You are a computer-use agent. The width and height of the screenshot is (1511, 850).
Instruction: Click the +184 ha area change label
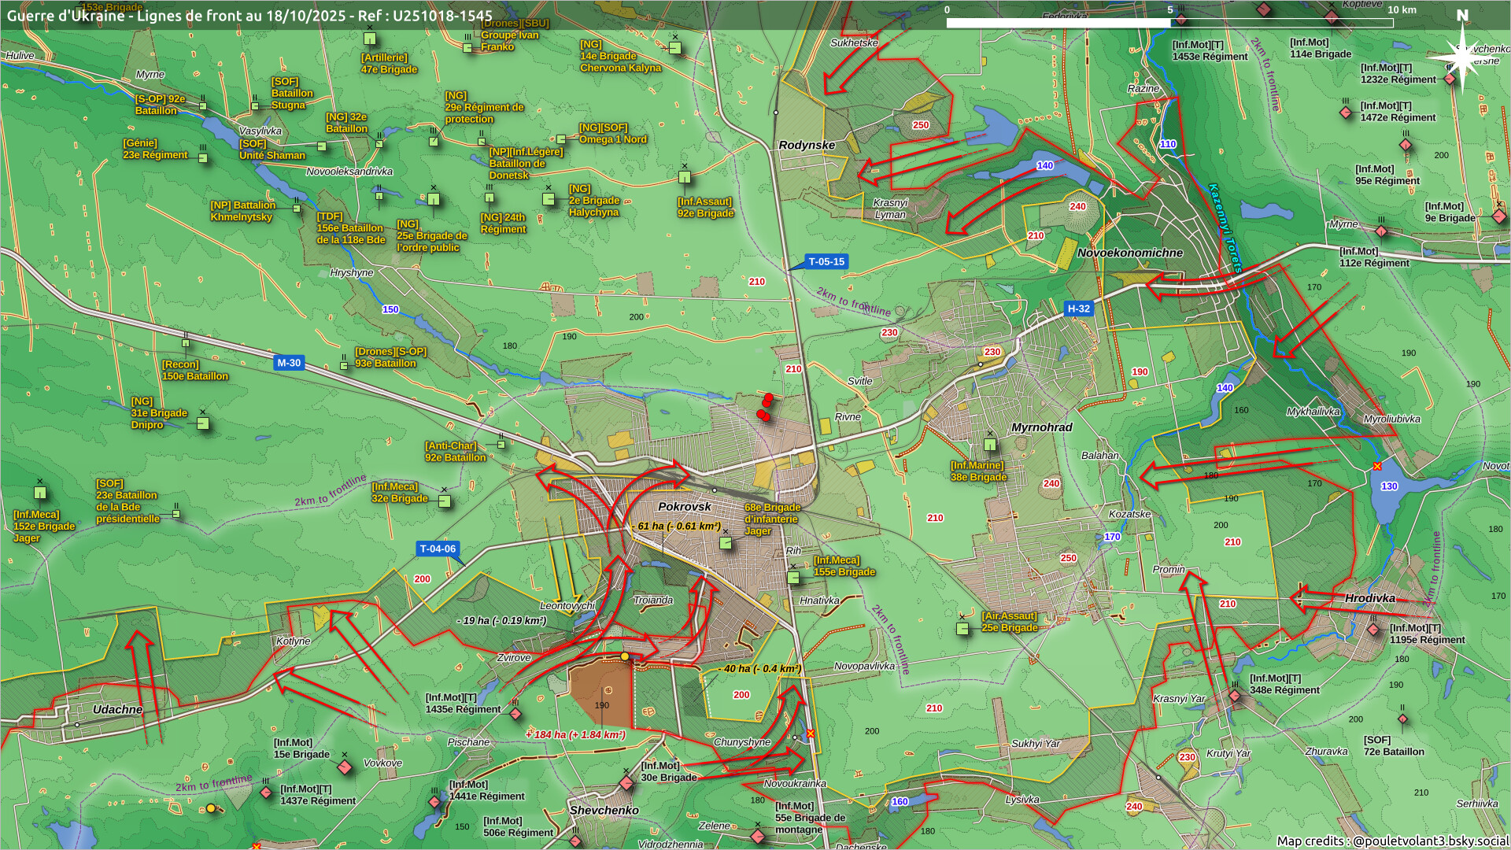pyautogui.click(x=575, y=734)
